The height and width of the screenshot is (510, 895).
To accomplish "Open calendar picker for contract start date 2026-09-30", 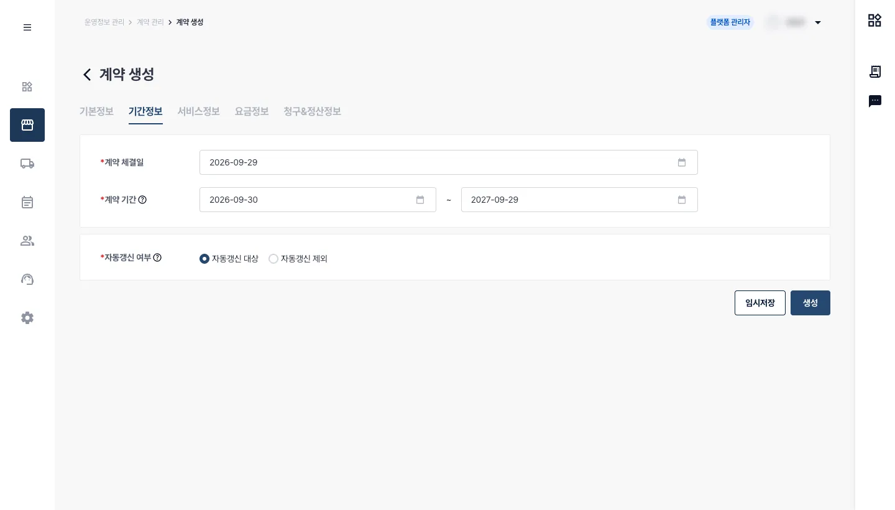I will pyautogui.click(x=420, y=200).
